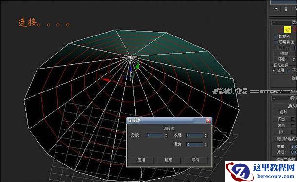Click the spinner arrows for 分段
The height and width of the screenshot is (182, 297).
[x=166, y=135]
